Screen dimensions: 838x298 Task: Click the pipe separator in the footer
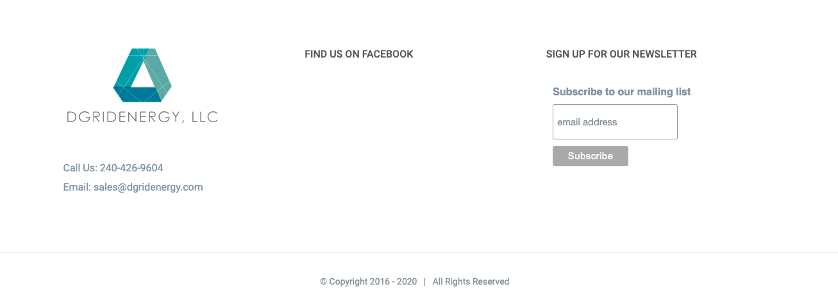pyautogui.click(x=424, y=281)
